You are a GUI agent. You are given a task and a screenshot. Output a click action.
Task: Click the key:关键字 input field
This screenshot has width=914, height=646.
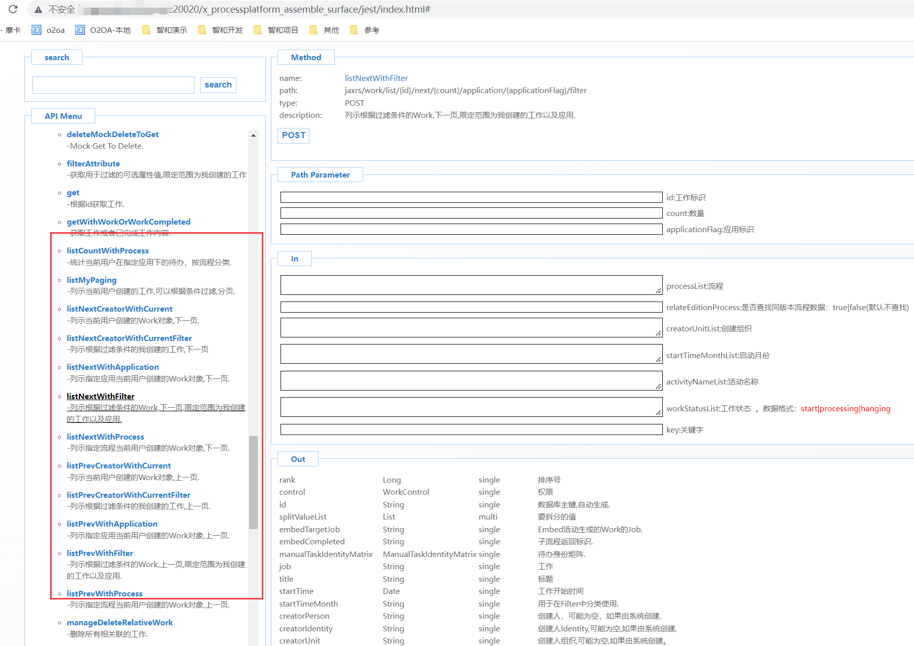471,429
